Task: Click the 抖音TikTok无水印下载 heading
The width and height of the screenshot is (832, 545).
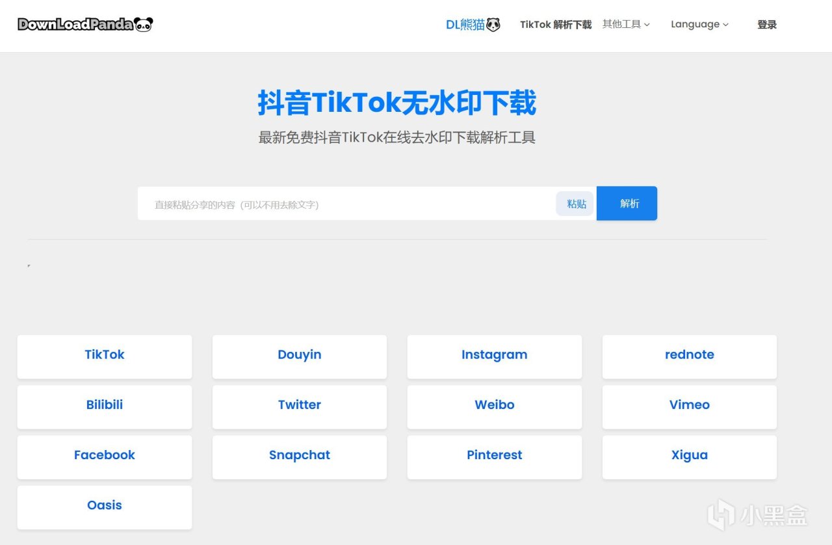Action: (397, 103)
